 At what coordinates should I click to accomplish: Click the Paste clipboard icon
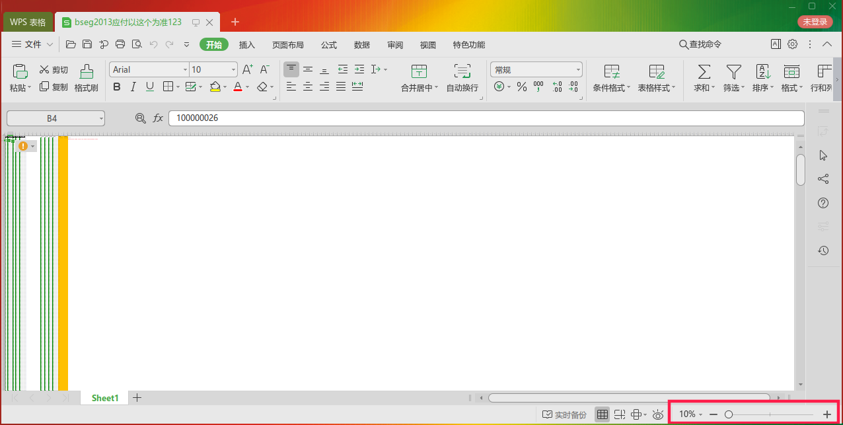tap(20, 71)
